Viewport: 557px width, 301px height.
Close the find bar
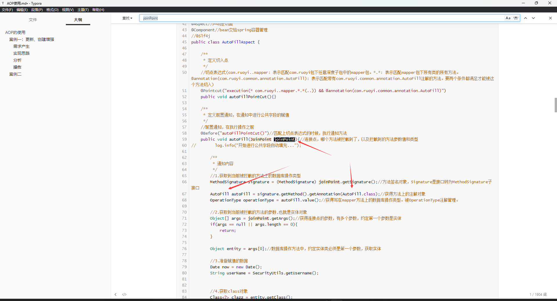click(x=550, y=18)
